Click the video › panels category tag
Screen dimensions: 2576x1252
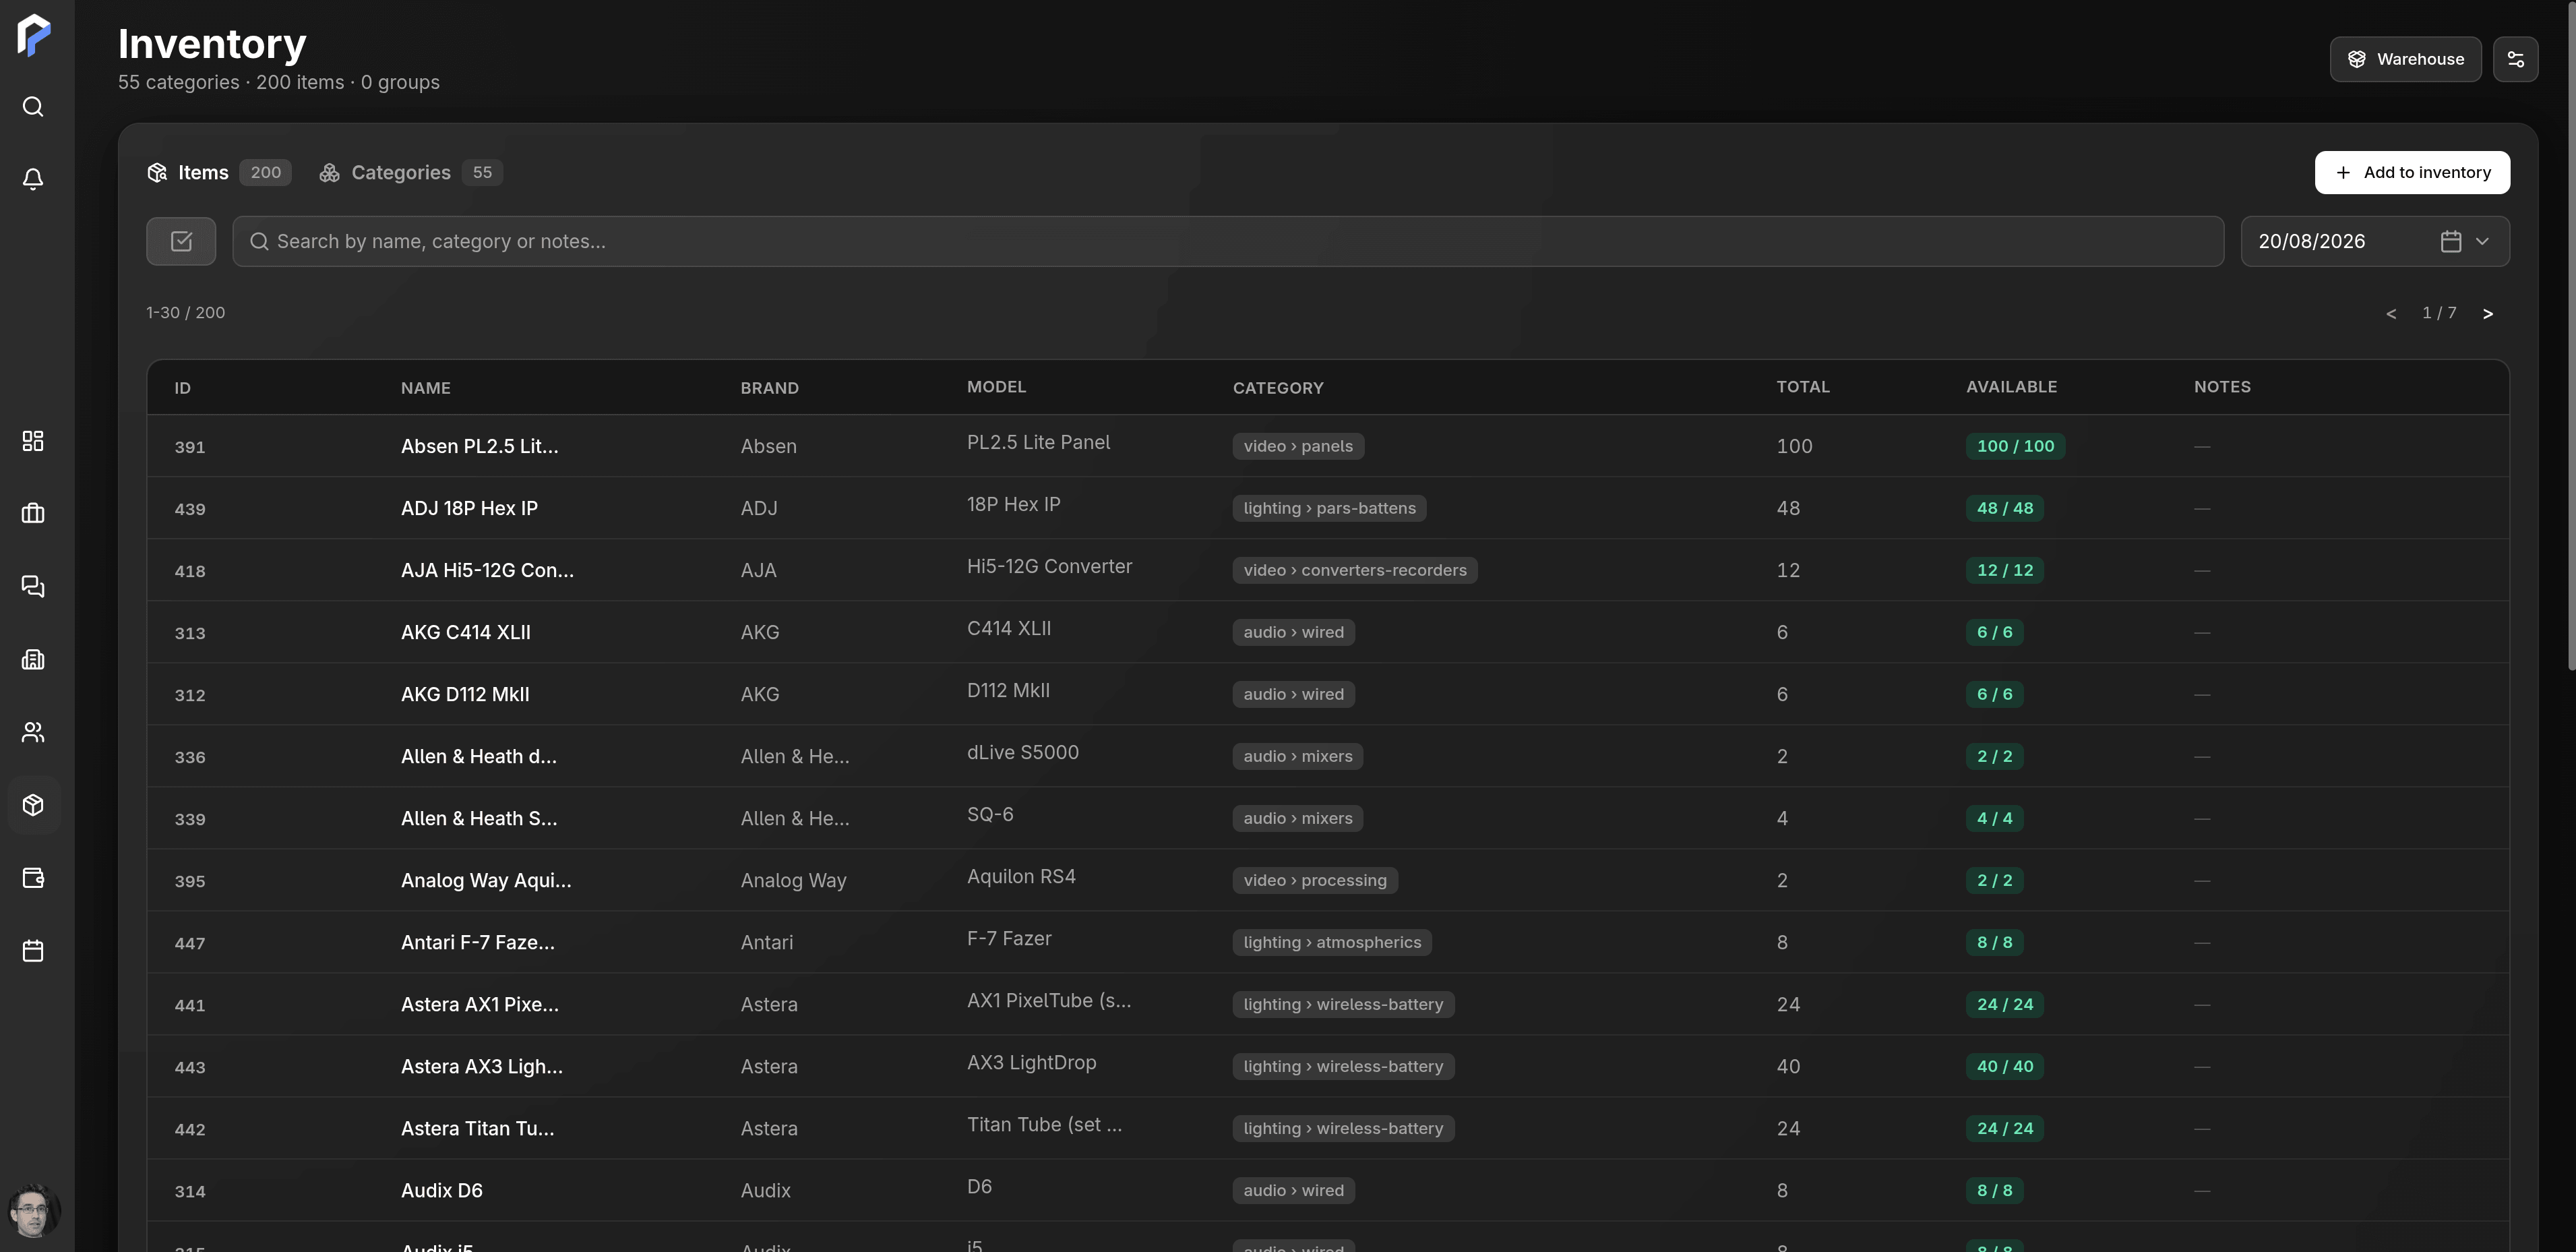pyautogui.click(x=1298, y=446)
